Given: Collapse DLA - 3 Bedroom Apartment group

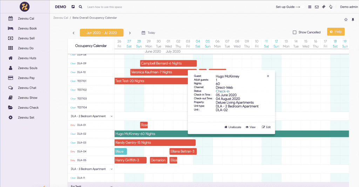Looking at the screenshot, I should (x=111, y=169).
